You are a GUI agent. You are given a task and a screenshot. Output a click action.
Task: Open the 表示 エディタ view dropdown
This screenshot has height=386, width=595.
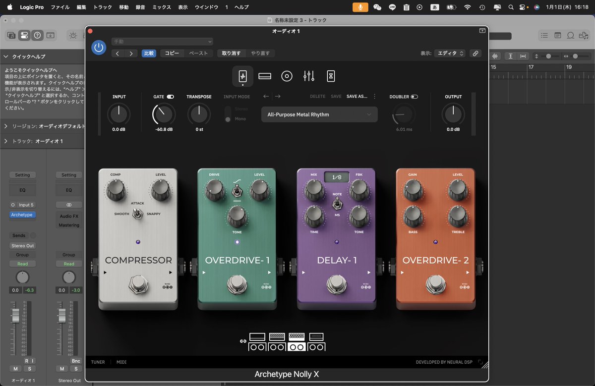pyautogui.click(x=450, y=54)
